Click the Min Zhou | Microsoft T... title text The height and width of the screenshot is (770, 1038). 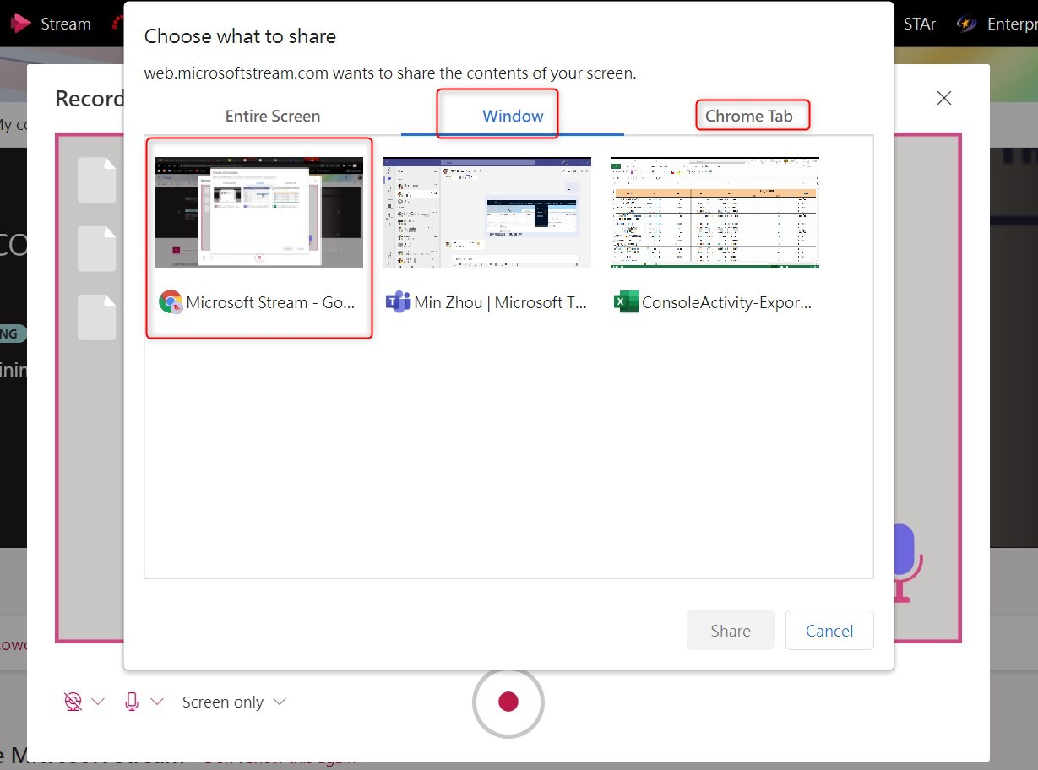click(x=500, y=302)
